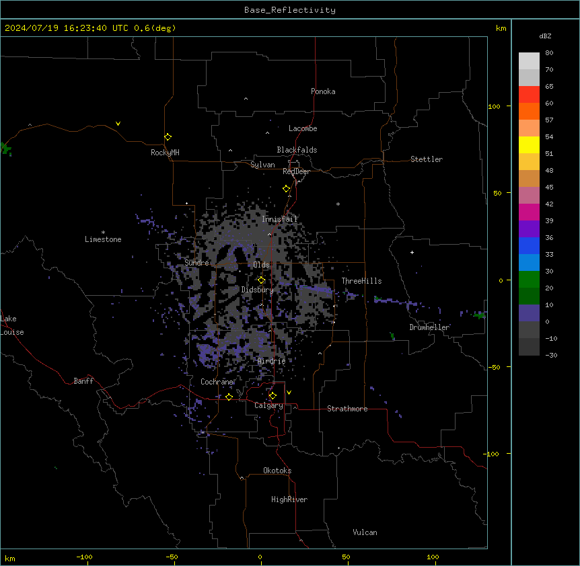
Task: Select the blue 33-36 dBZ legend swatch
Action: point(529,245)
